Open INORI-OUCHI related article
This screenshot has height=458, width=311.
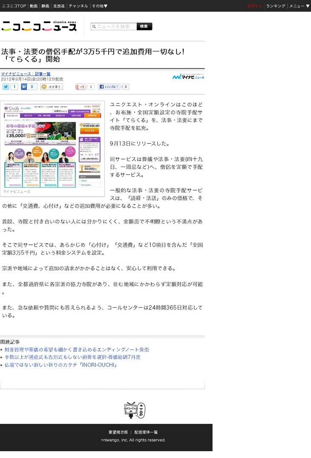point(60,365)
